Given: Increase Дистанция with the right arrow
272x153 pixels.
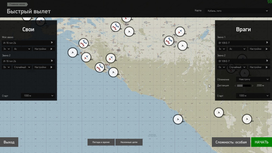Looking at the screenshot, I should point(253,85).
